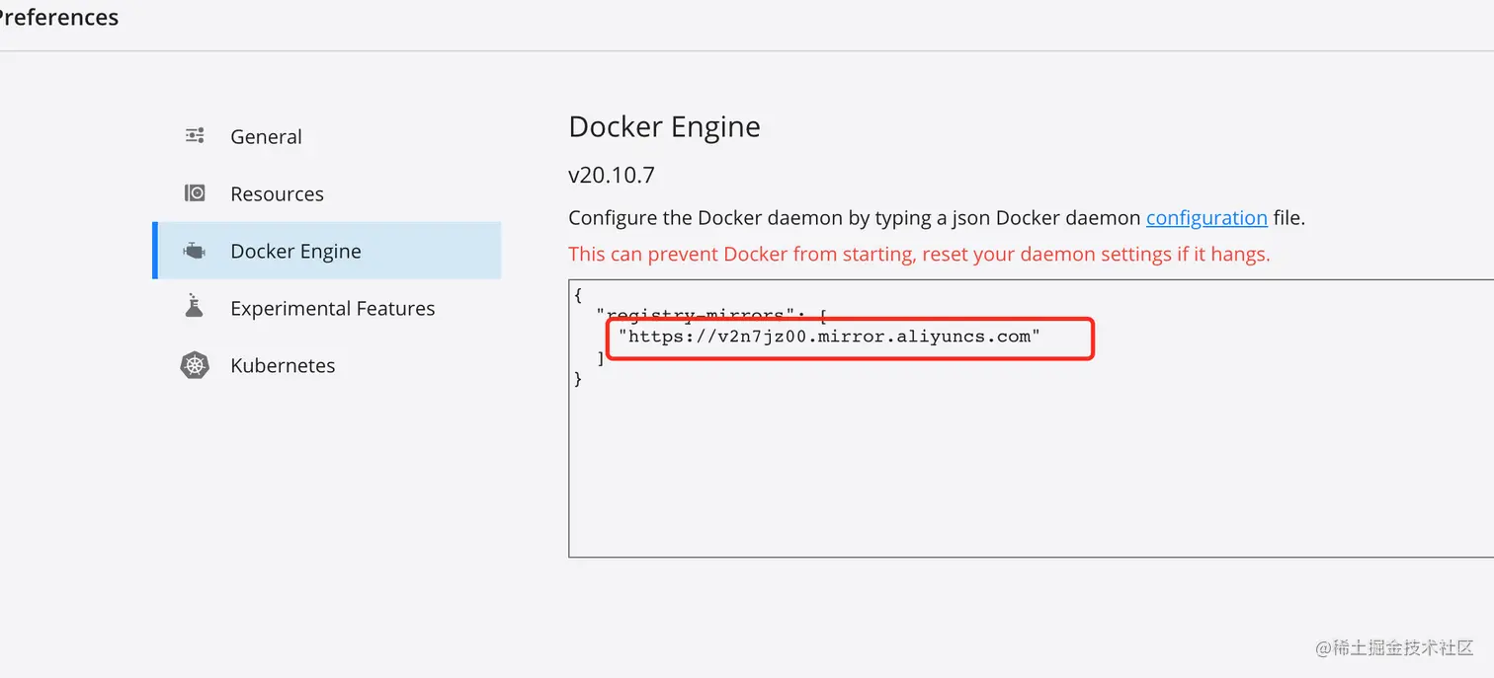The width and height of the screenshot is (1494, 678).
Task: Open the daemon configuration link
Action: [x=1206, y=218]
